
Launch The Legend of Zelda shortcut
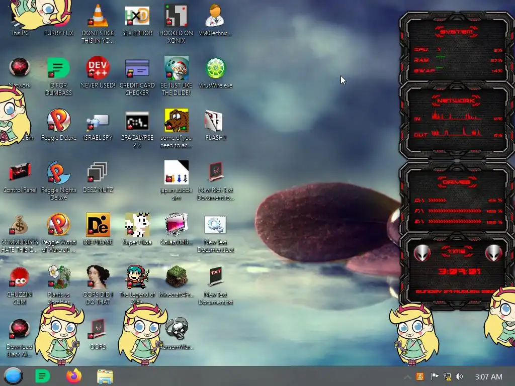[137, 277]
